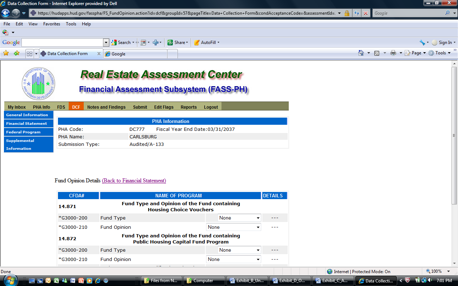The image size is (458, 286).
Task: Open the Notes and Findings tab
Action: (106, 107)
